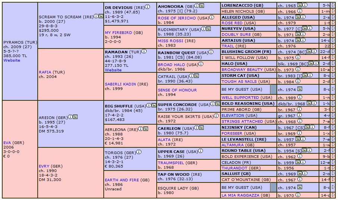Image resolution: width=338 pixels, height=200 pixels.
Task: Open the info icon next to Ramadan
Action: click(144, 51)
